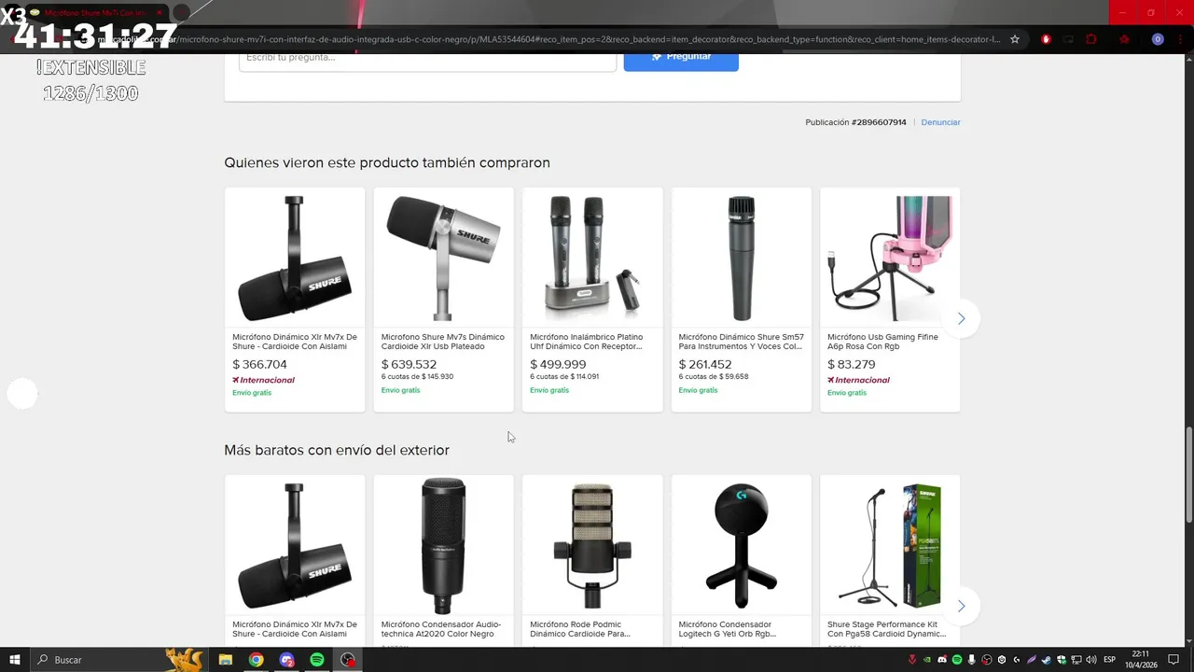This screenshot has height=672, width=1194.
Task: Click the Internacional label under $ 83.279
Action: tap(858, 380)
